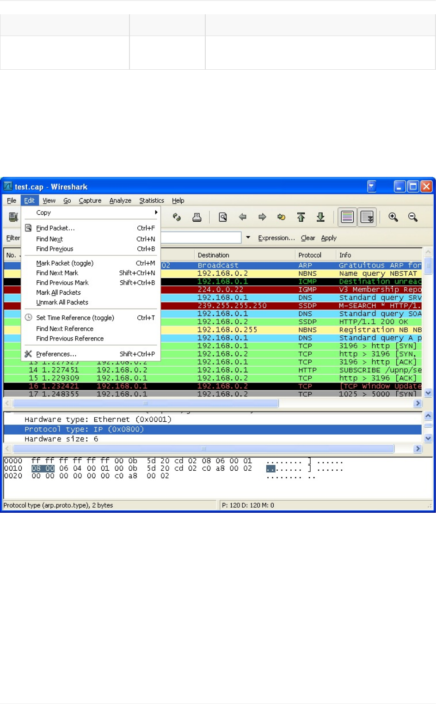Click the Expression... button
Screen dimensions: 436x704
[276, 238]
